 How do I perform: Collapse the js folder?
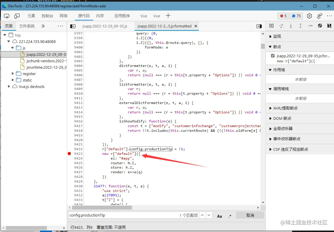[12, 48]
